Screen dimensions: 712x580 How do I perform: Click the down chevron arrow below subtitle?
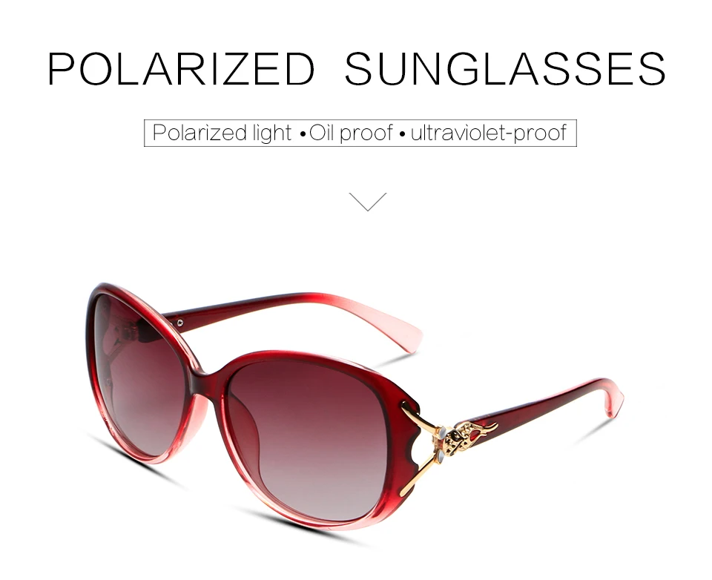(x=368, y=202)
